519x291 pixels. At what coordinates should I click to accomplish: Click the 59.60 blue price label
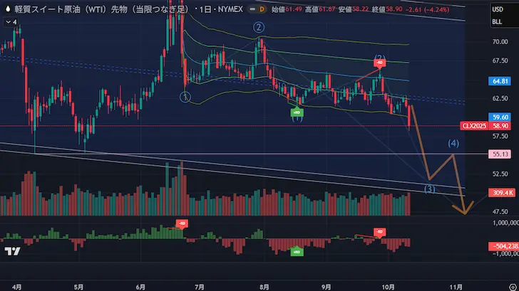tap(500, 117)
